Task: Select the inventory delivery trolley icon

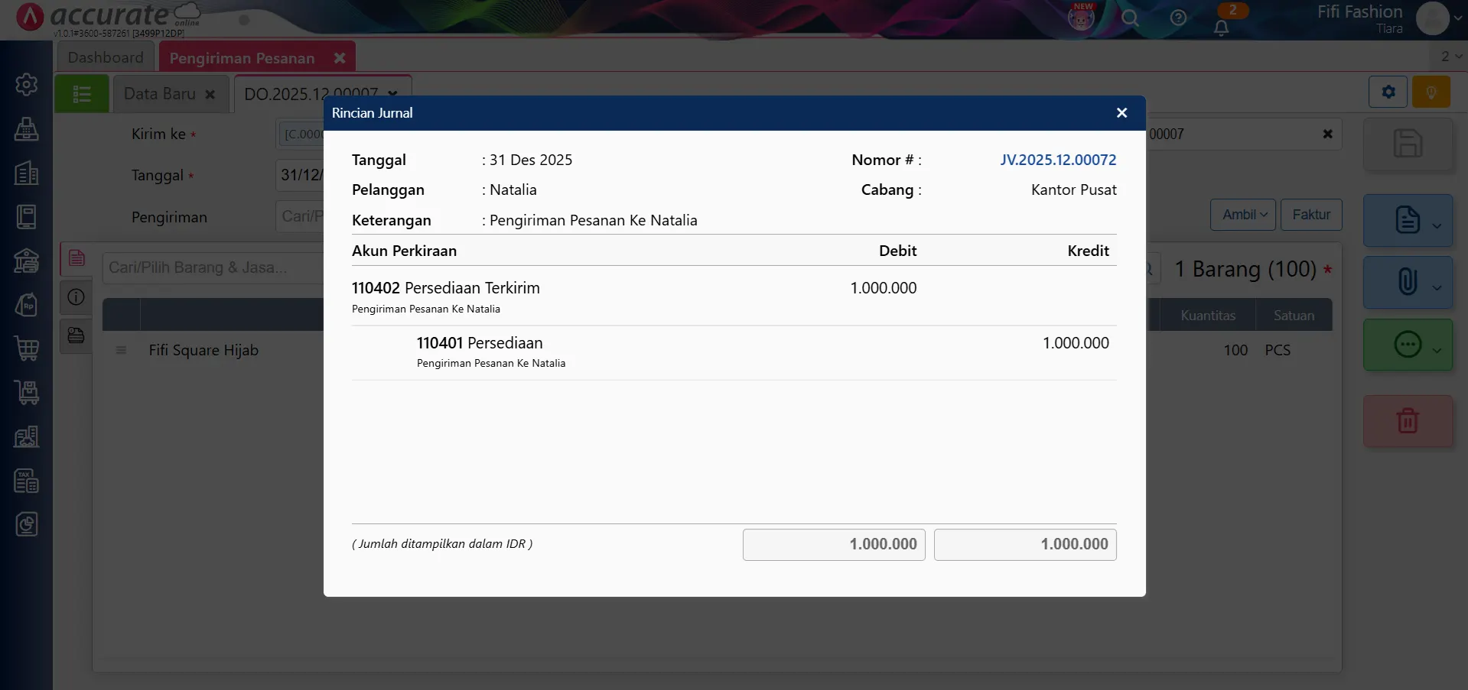Action: click(27, 393)
